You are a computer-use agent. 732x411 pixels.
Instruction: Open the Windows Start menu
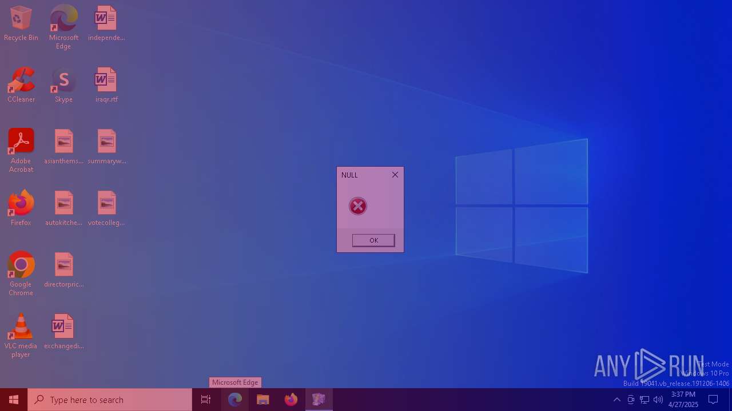point(14,400)
